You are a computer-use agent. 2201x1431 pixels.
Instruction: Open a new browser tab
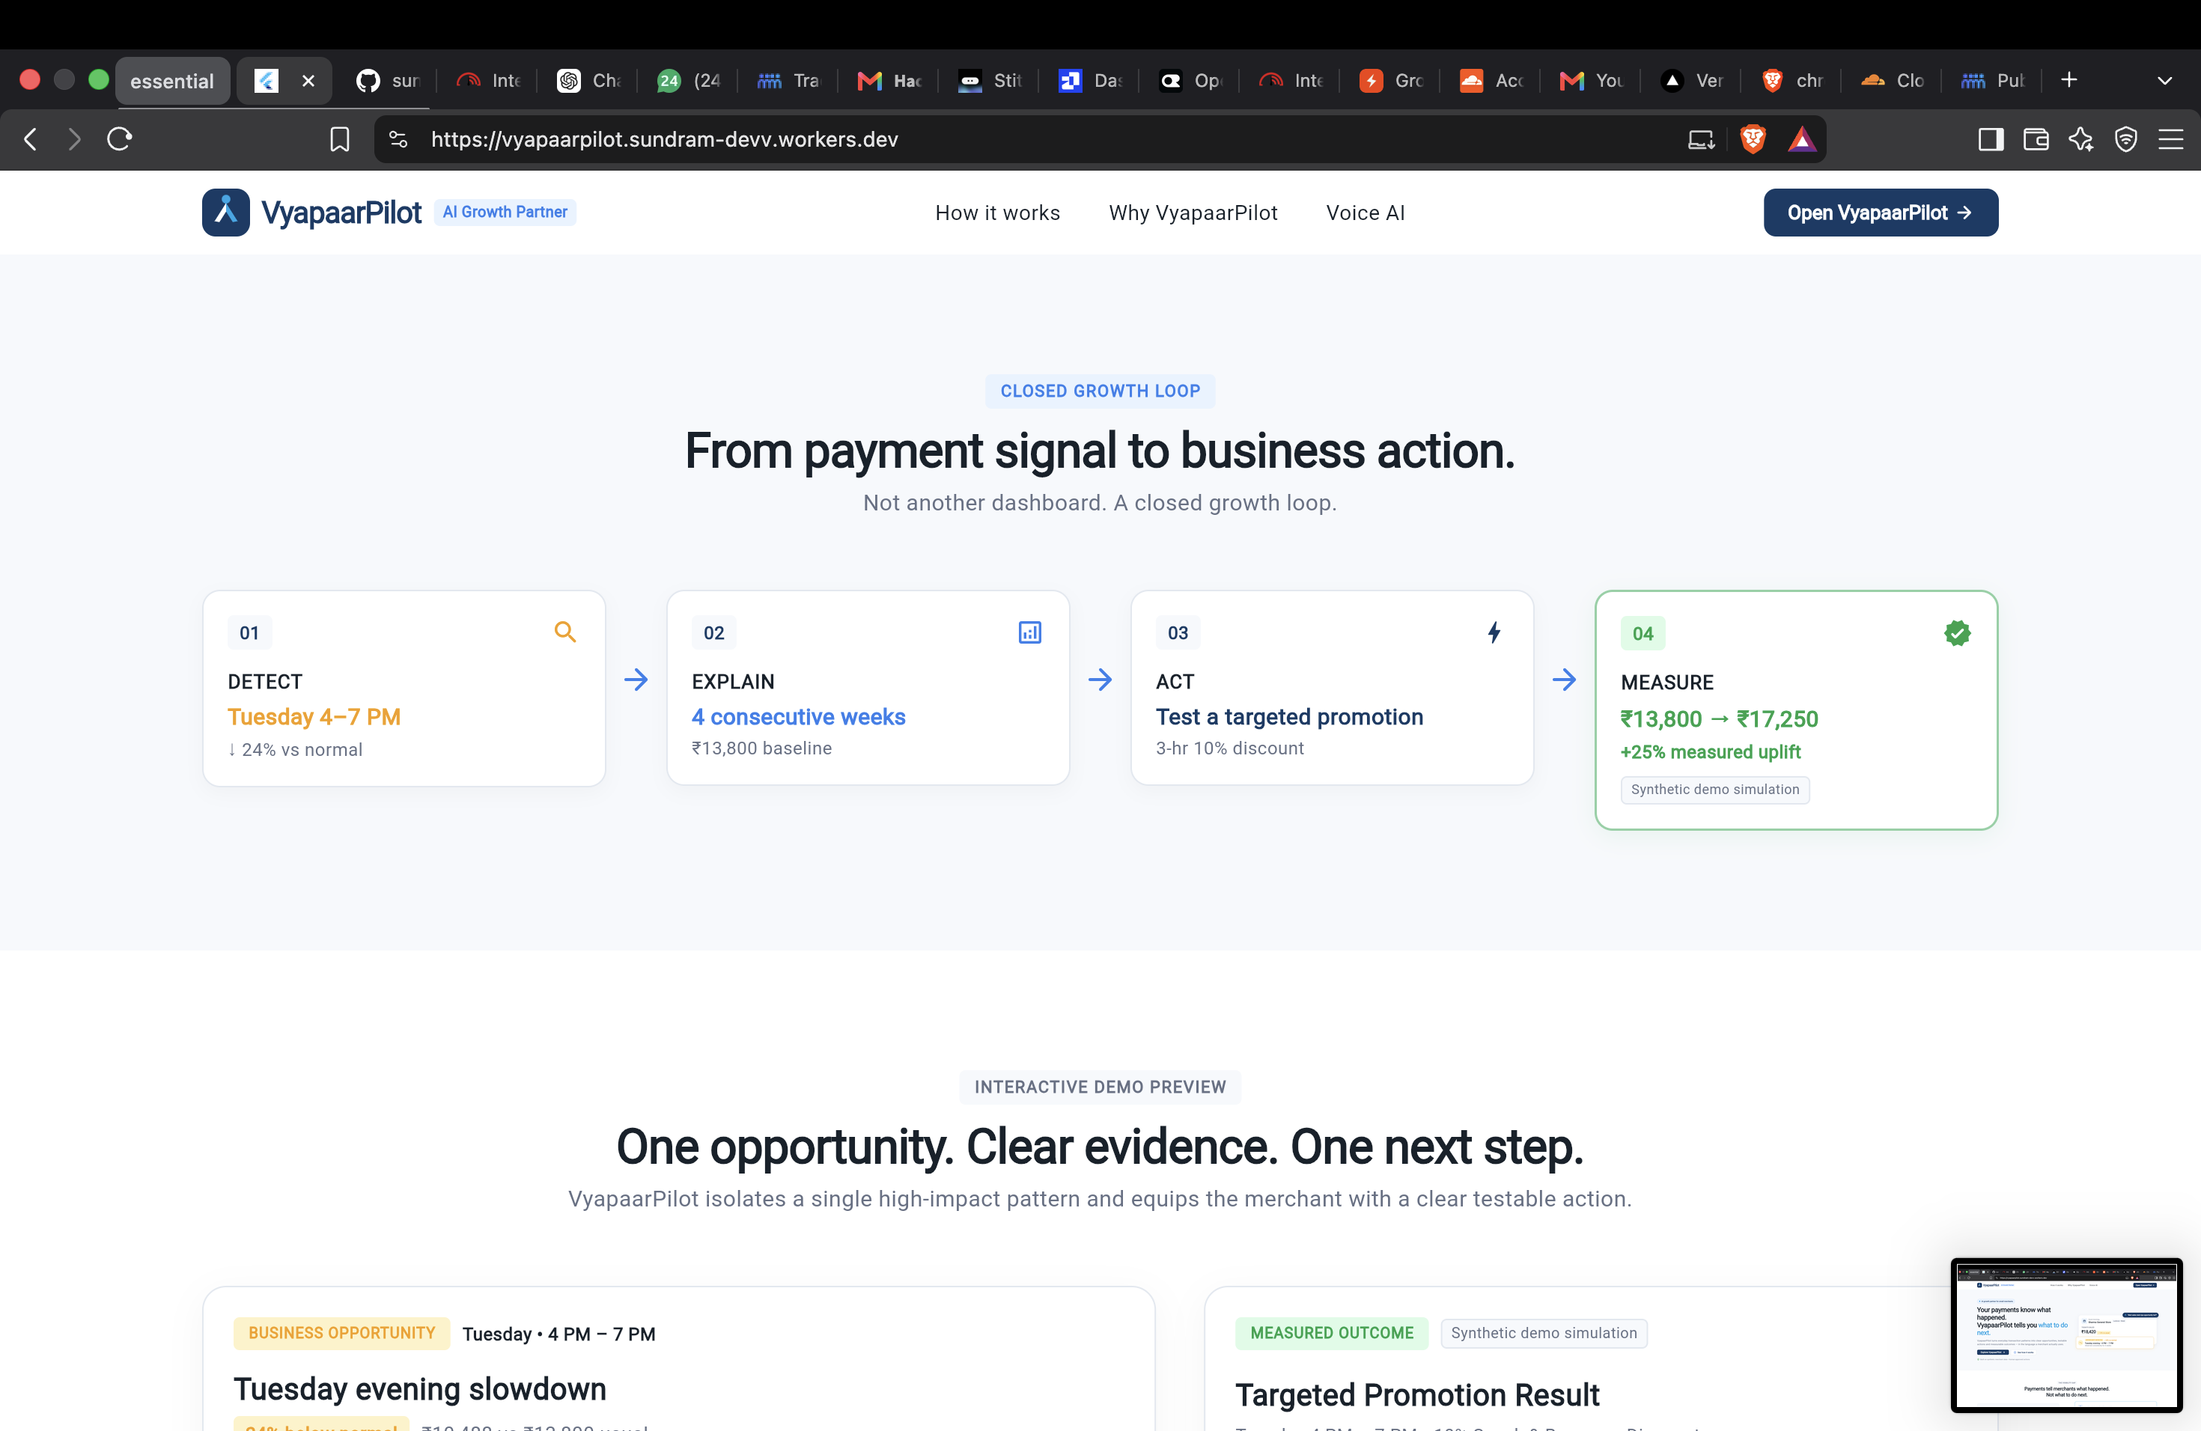pos(2068,80)
